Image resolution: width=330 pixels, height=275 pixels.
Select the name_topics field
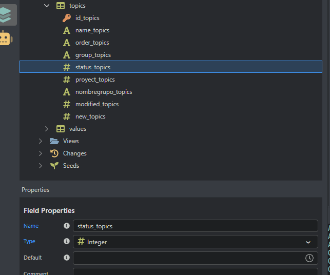pyautogui.click(x=92, y=30)
